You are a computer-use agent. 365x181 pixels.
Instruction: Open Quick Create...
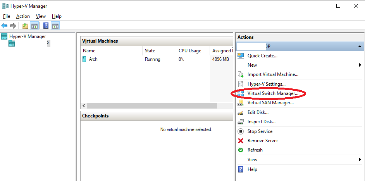click(x=262, y=56)
